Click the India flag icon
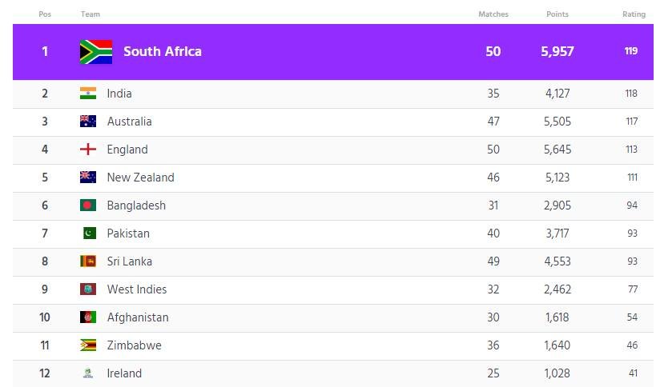Image resolution: width=656 pixels, height=387 pixels. (x=88, y=93)
